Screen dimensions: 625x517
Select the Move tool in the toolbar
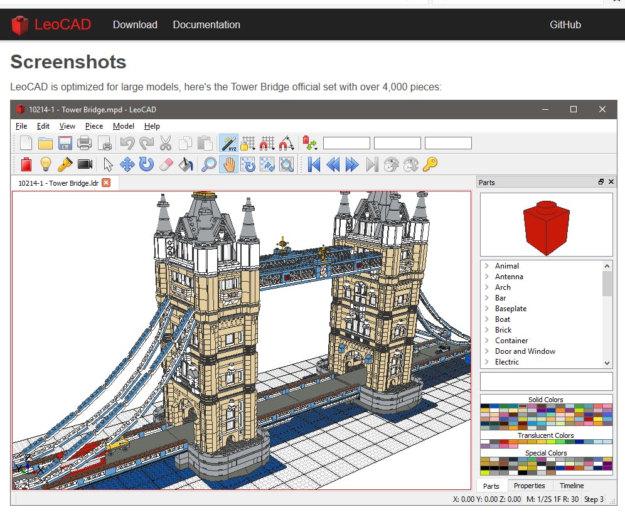(x=128, y=164)
